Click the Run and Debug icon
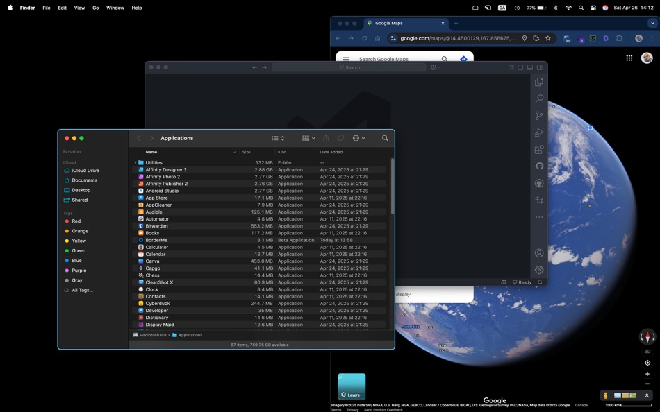660x412 pixels. click(539, 132)
